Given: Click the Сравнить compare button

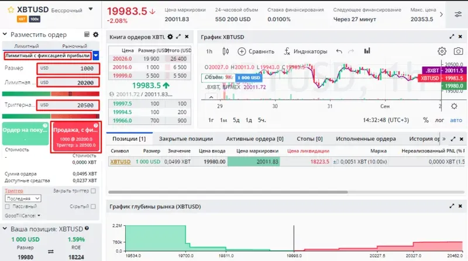Looking at the screenshot, I should click(x=256, y=51).
